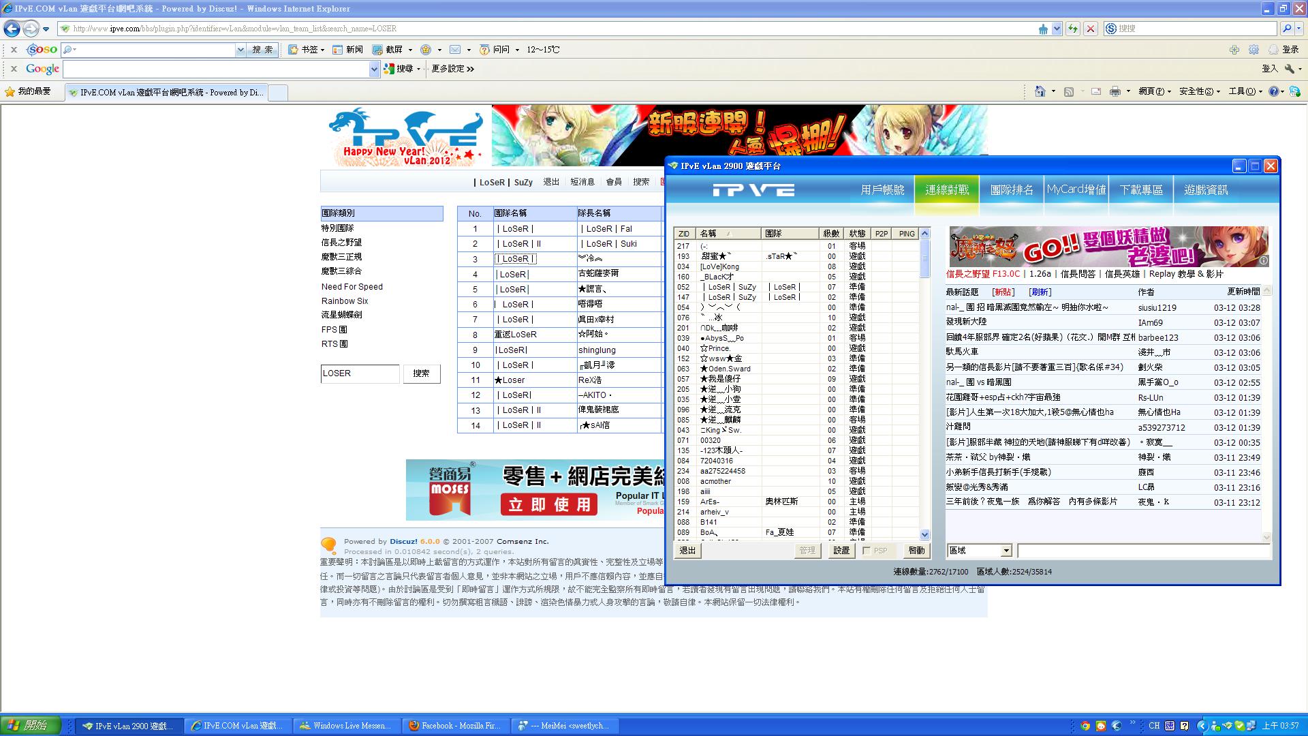Click the print icon in command bar
The image size is (1308, 736).
pyautogui.click(x=1115, y=91)
